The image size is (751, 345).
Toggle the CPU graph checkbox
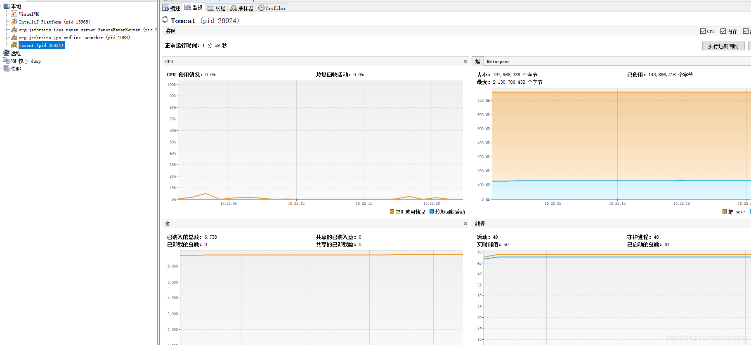click(x=703, y=31)
